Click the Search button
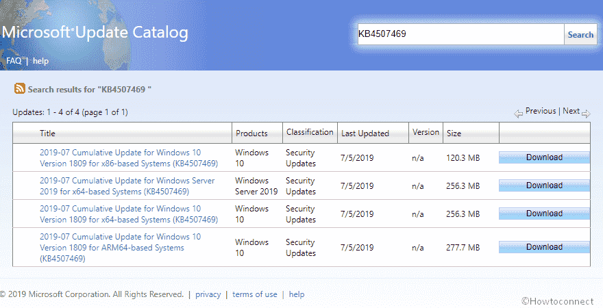 coord(580,34)
